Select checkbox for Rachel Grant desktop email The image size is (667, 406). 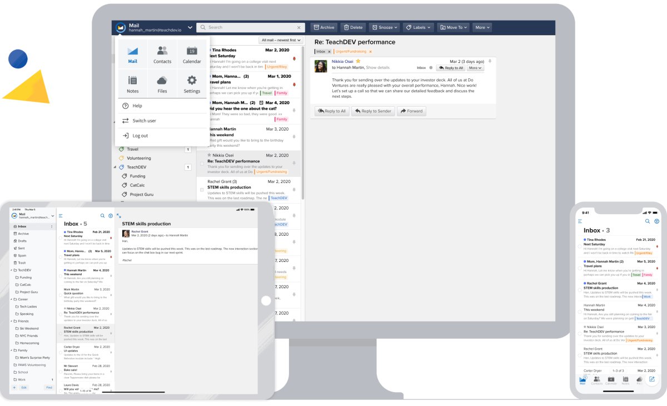tap(202, 190)
